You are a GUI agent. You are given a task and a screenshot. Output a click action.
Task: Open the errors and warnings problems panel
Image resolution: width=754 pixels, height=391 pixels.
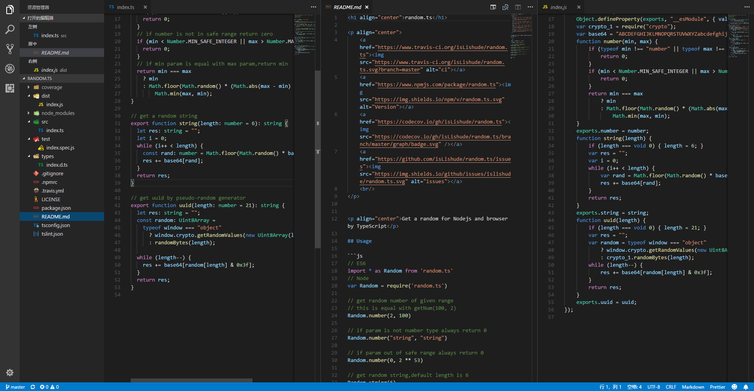(x=49, y=387)
